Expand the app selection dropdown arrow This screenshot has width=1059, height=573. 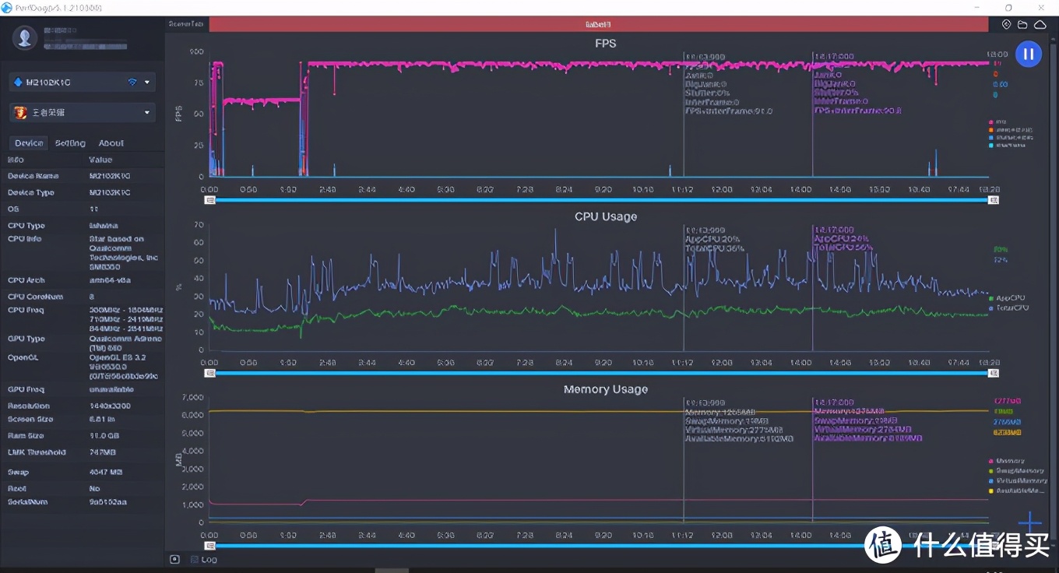pyautogui.click(x=147, y=113)
